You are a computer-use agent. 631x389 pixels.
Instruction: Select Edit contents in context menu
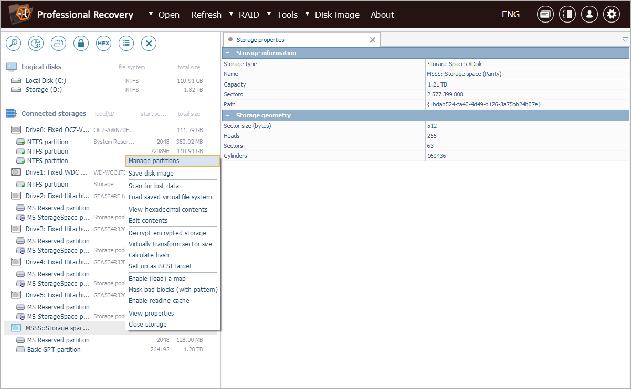[173, 220]
